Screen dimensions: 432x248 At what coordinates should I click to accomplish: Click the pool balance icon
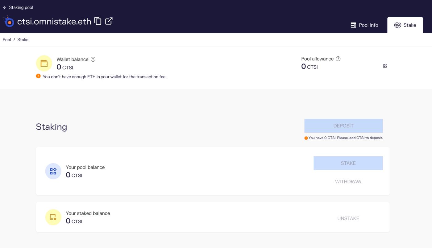(53, 171)
